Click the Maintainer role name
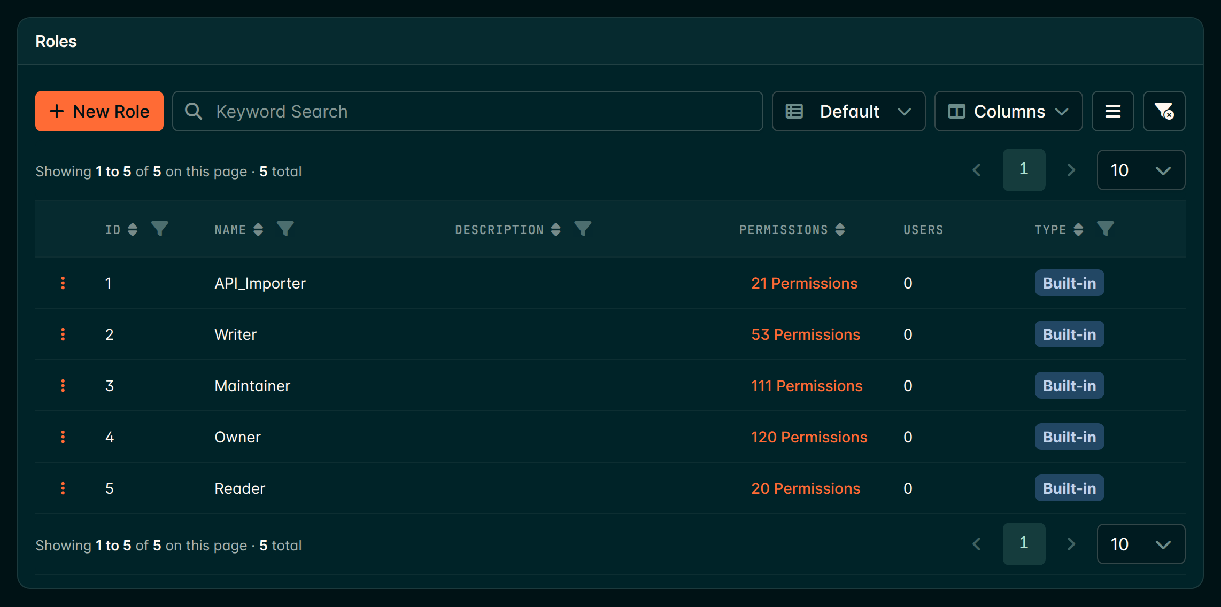 [x=252, y=386]
